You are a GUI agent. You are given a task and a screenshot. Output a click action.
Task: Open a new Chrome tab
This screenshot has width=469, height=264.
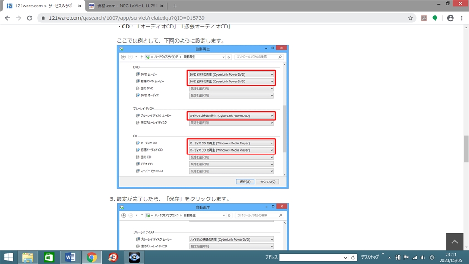(175, 5)
